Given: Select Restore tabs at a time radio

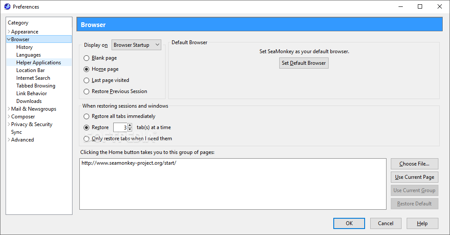Looking at the screenshot, I should tap(86, 128).
